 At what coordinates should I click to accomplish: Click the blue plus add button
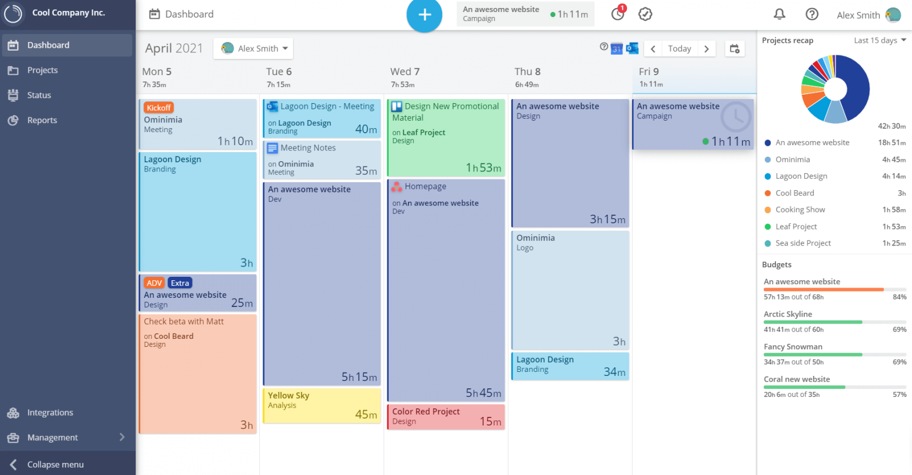424,14
